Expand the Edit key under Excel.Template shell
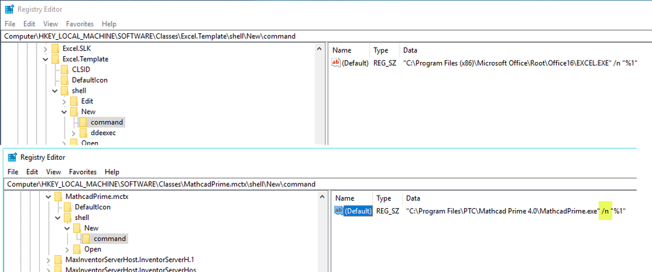The width and height of the screenshot is (652, 272). 64,101
